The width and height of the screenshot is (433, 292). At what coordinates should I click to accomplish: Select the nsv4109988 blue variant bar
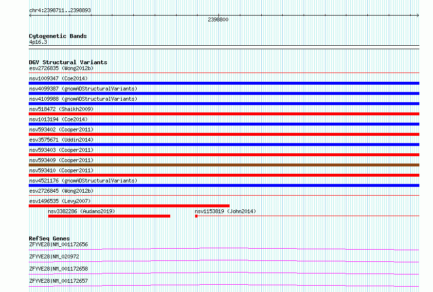coord(224,104)
